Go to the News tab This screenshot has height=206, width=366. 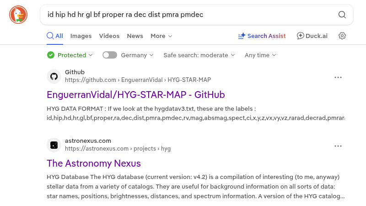[135, 36]
